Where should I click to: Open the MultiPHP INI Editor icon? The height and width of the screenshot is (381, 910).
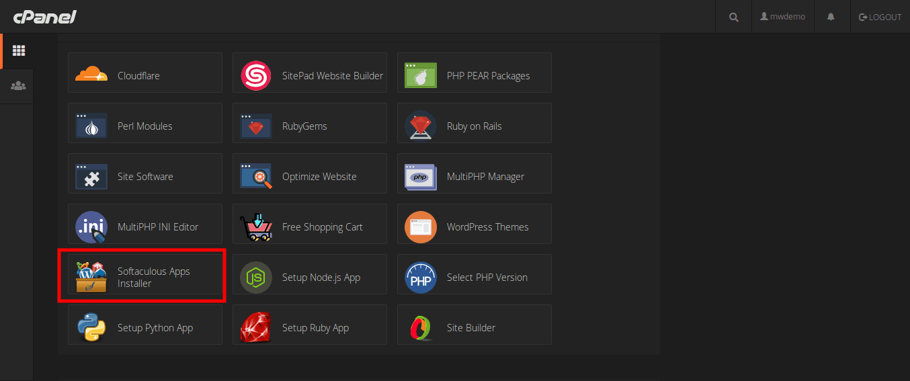coord(91,227)
